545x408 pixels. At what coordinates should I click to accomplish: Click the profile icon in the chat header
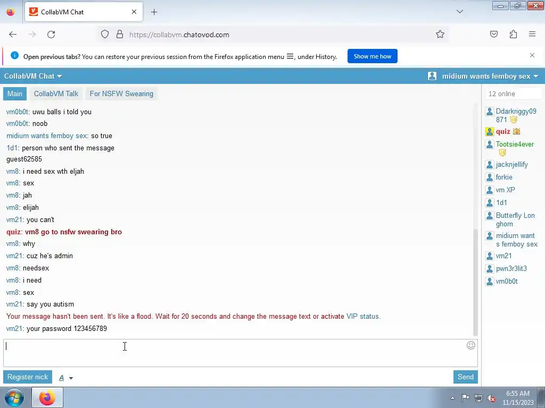(x=432, y=76)
